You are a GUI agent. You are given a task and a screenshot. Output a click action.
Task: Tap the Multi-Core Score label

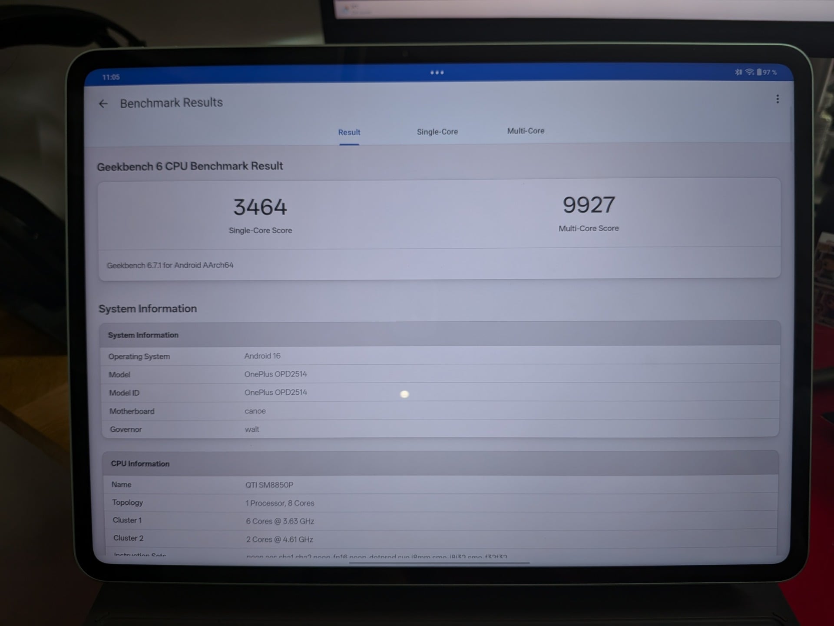(589, 228)
